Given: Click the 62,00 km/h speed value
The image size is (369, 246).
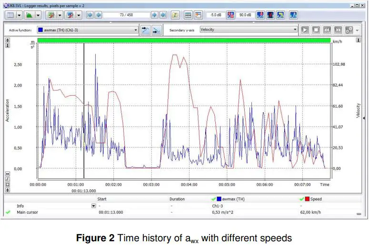Looking at the screenshot, I should point(310,212).
